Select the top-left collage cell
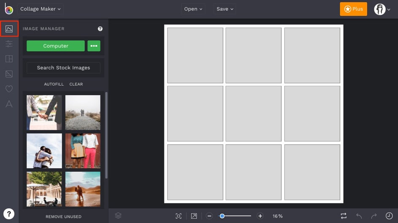The image size is (398, 223). pos(195,56)
